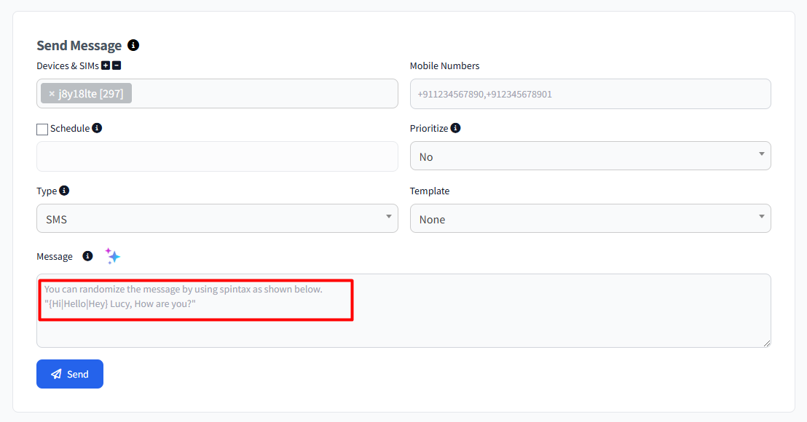Click the Prioritize info icon
This screenshot has width=807, height=422.
coord(455,128)
